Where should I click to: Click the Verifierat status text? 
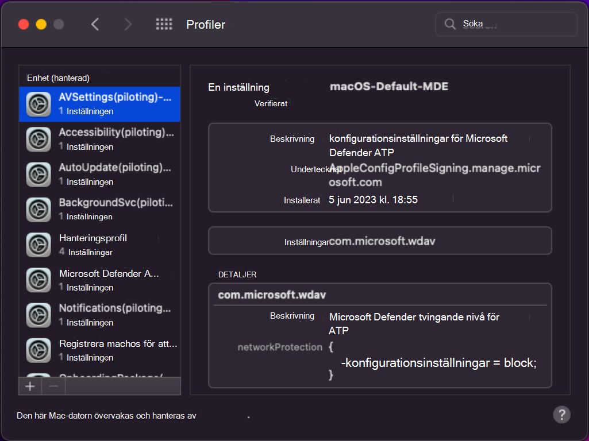click(x=271, y=103)
